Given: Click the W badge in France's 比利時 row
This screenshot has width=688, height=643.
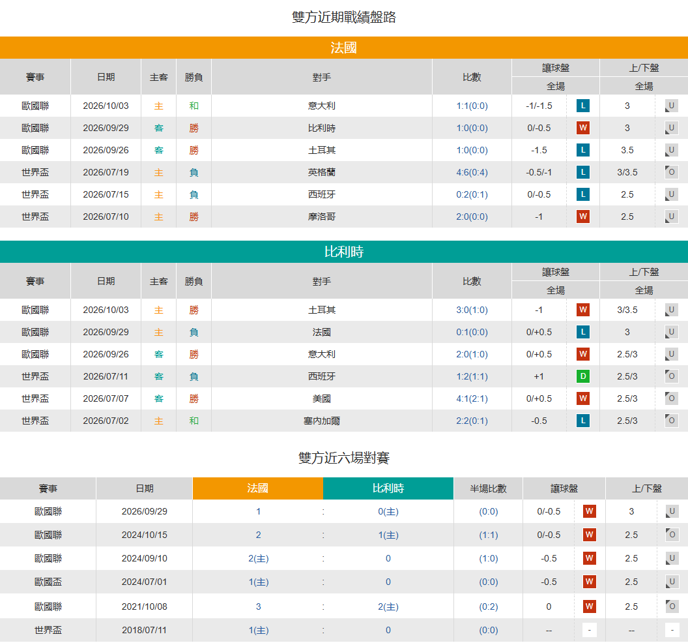Looking at the screenshot, I should (582, 128).
